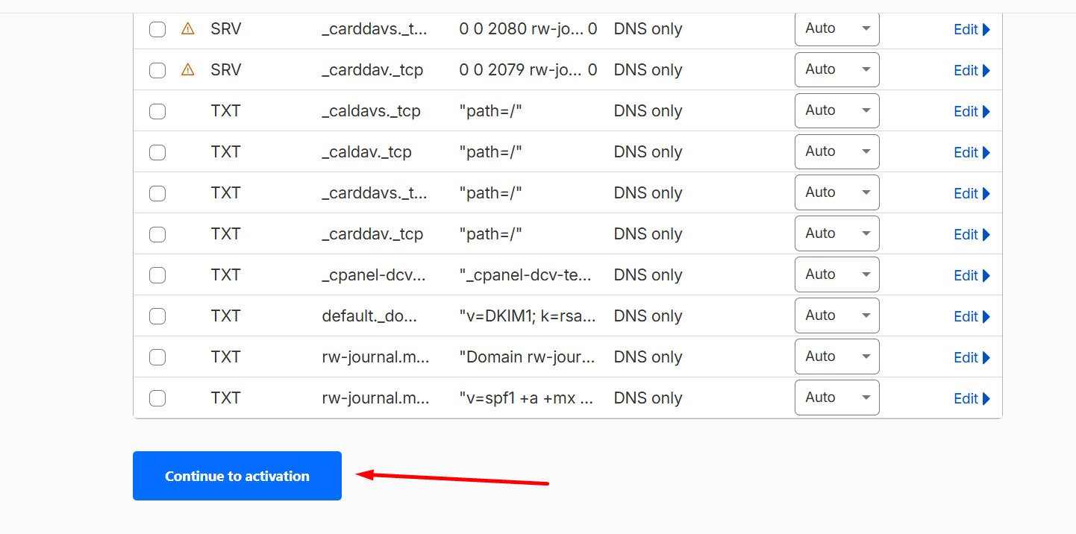This screenshot has width=1076, height=534.
Task: Open TTL dropdown for "Domain rw-jour..." TXT record
Action: click(x=837, y=356)
